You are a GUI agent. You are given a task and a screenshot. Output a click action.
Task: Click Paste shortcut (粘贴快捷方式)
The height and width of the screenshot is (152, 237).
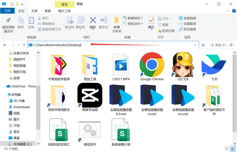[x=49, y=29]
